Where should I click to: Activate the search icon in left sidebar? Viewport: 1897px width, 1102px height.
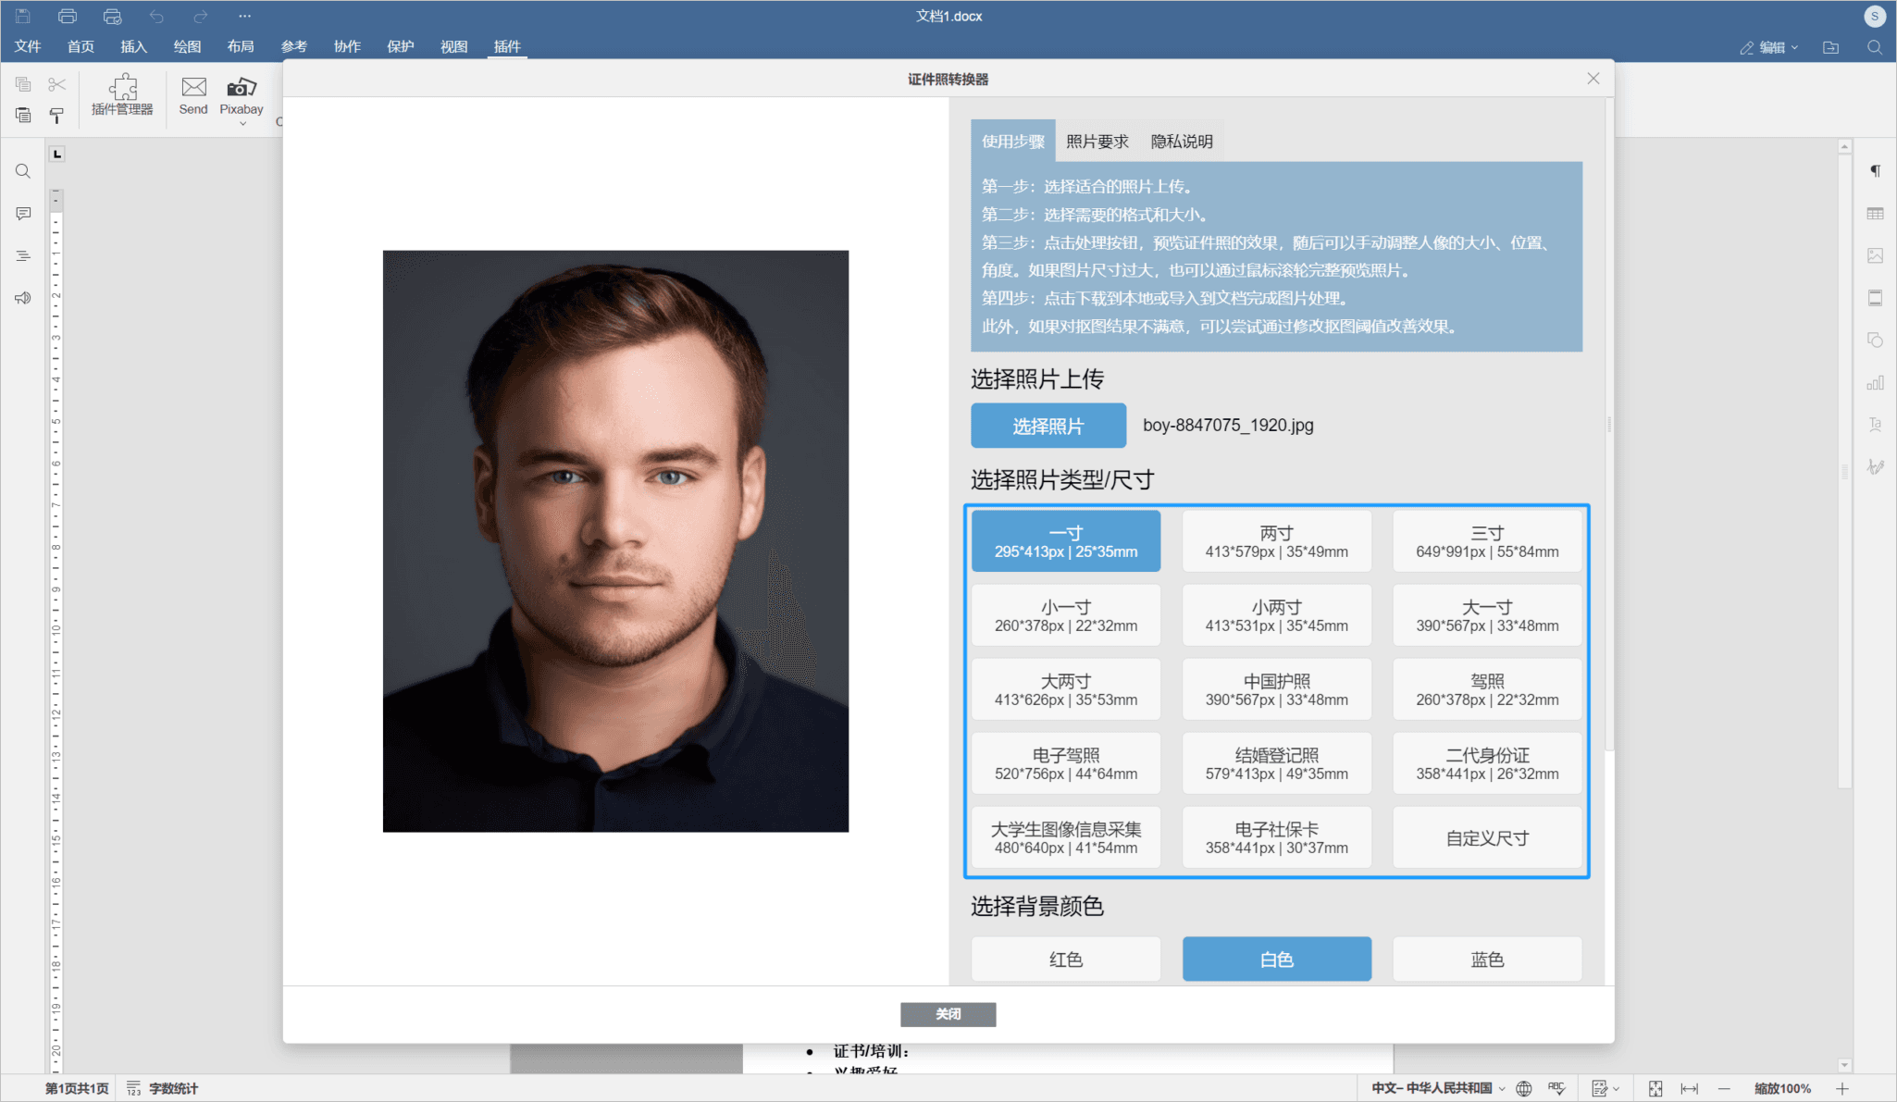[x=22, y=170]
